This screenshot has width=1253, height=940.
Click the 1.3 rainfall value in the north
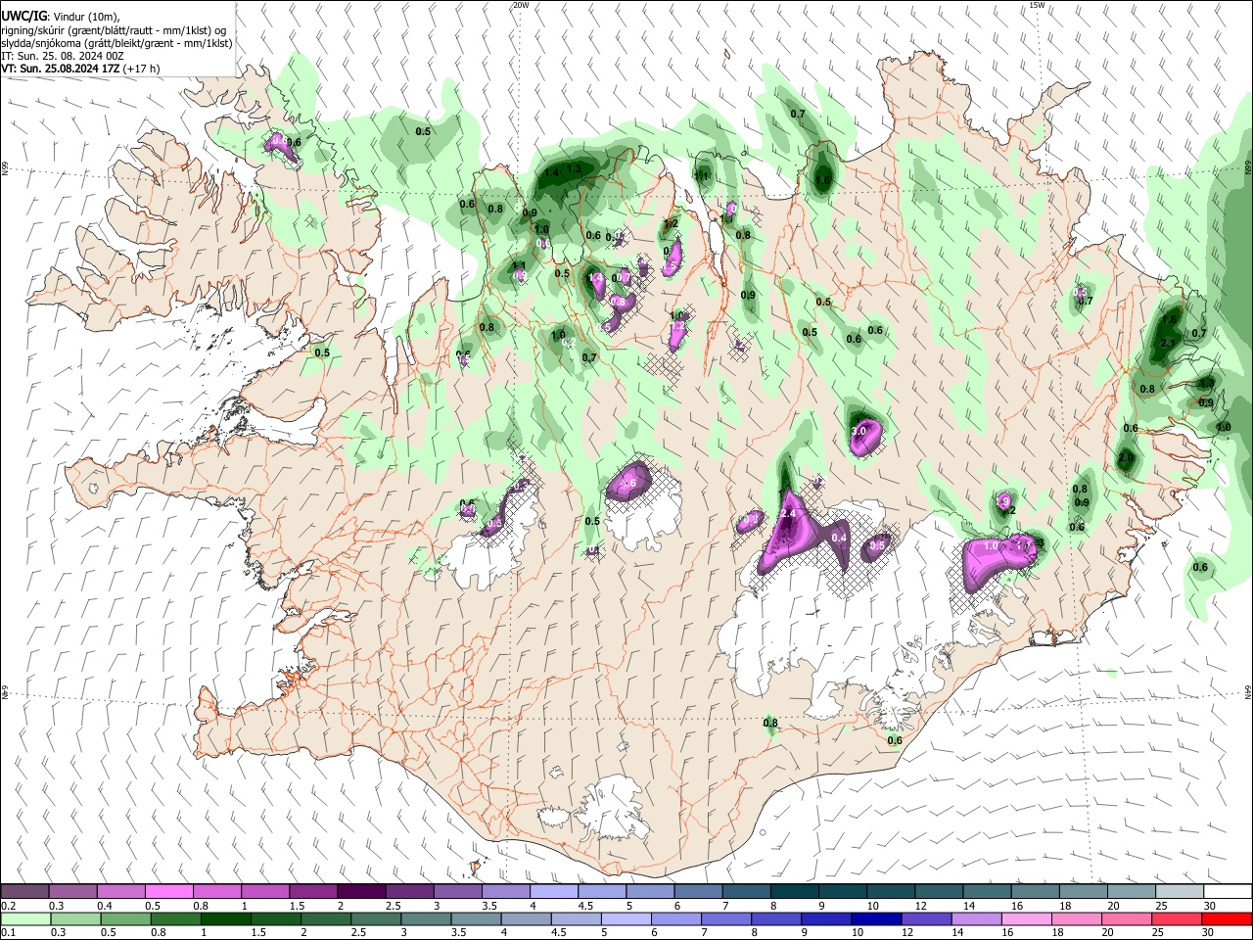pos(575,168)
